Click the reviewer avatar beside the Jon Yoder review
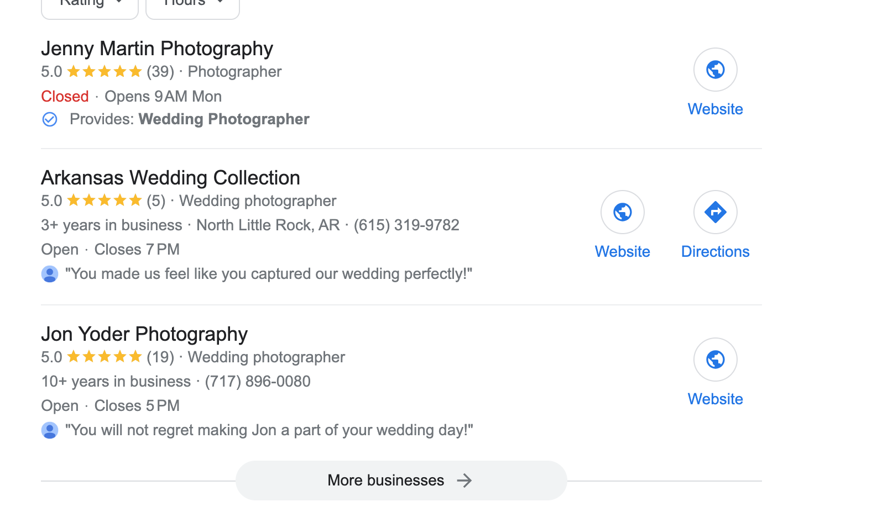This screenshot has width=877, height=528. coord(50,430)
